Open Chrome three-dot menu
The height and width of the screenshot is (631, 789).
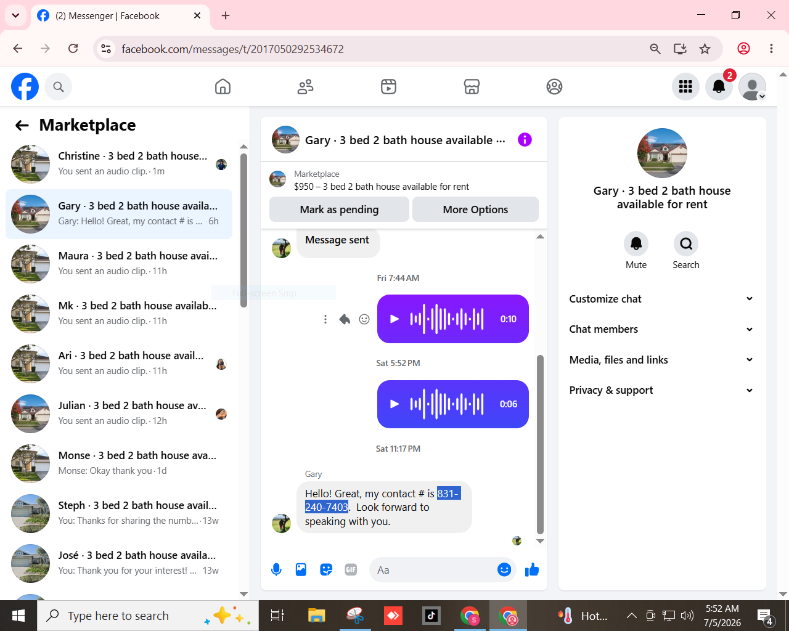[771, 49]
